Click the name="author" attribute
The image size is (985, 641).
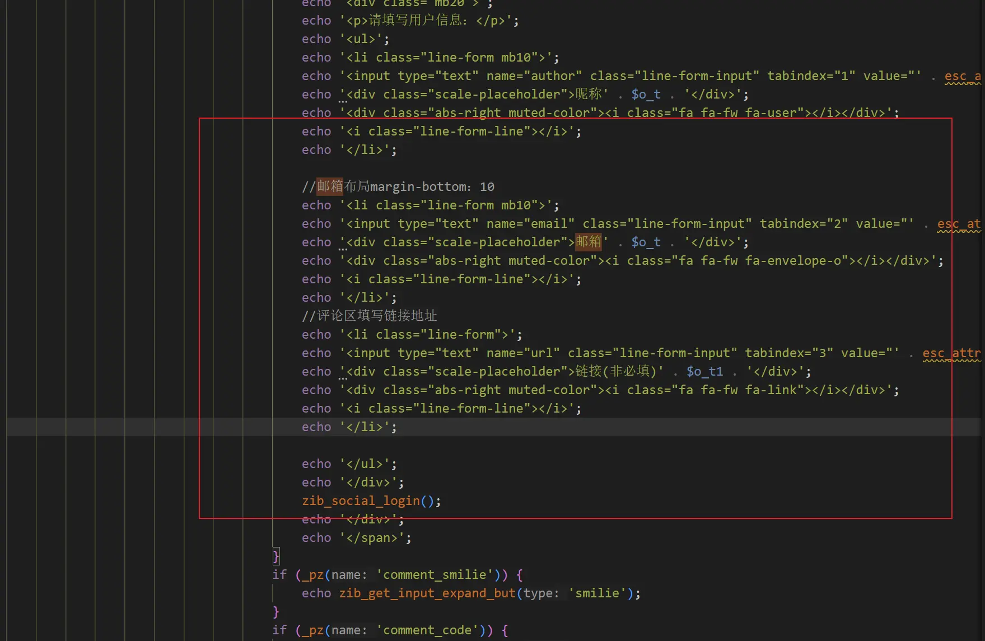coord(534,76)
